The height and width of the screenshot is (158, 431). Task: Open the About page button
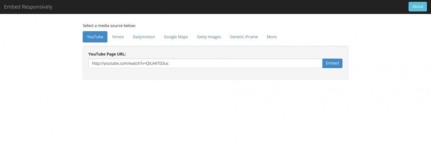(x=417, y=7)
